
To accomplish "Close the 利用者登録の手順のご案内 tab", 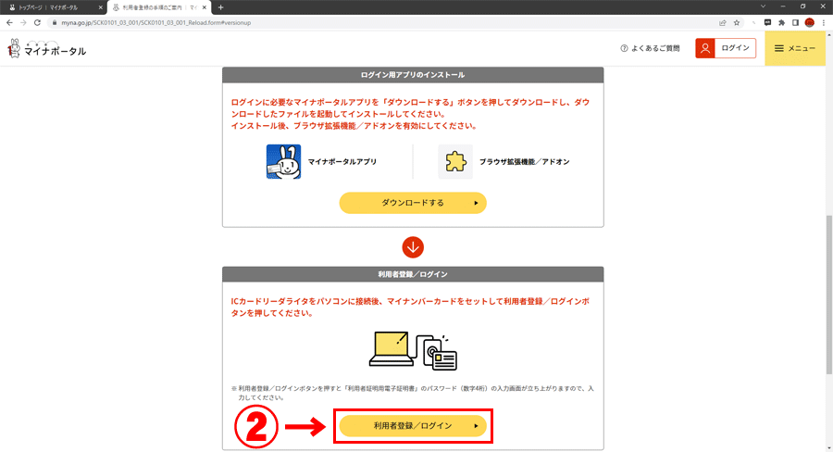I will click(204, 7).
